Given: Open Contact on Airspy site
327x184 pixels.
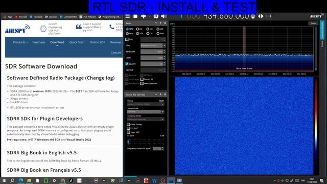Looking at the screenshot, I should click(116, 52).
